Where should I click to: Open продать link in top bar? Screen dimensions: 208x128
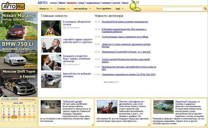click(72, 3)
